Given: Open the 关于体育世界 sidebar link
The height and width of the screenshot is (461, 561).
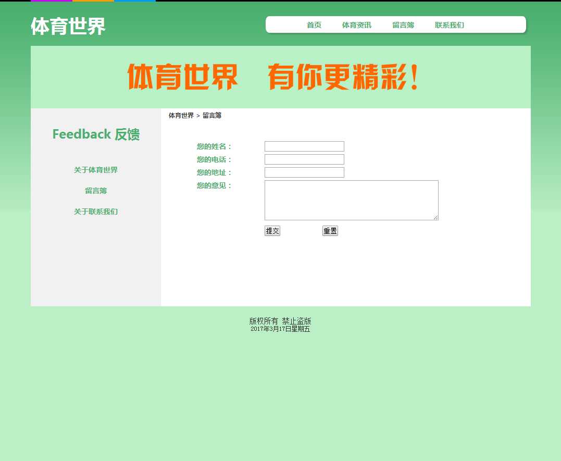Looking at the screenshot, I should tap(95, 170).
